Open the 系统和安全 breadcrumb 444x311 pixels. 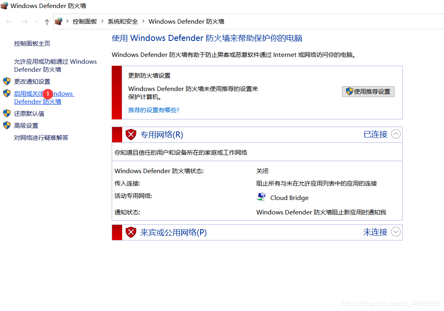click(x=123, y=22)
